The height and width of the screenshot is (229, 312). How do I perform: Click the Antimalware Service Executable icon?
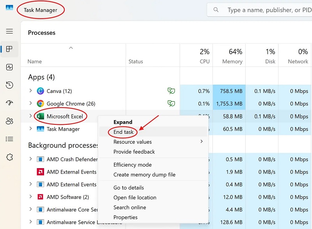[x=41, y=222]
